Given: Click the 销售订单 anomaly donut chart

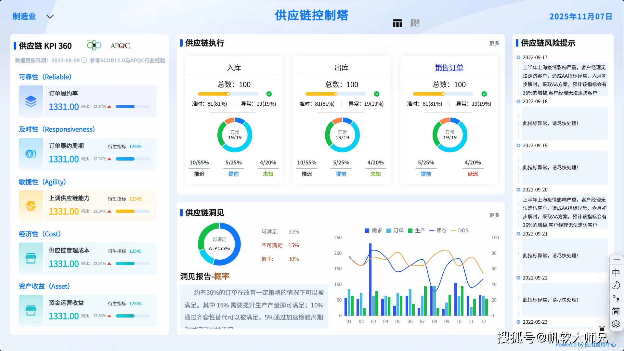Looking at the screenshot, I should coord(450,135).
